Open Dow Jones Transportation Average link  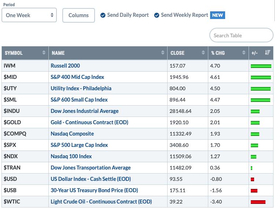91,168
